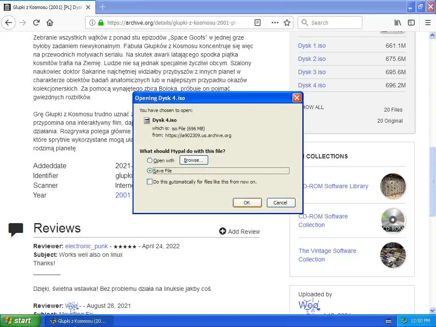Open the Library icon in toolbar

(x=398, y=23)
